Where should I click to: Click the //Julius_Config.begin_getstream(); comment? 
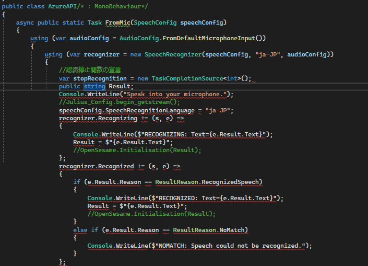coord(119,102)
